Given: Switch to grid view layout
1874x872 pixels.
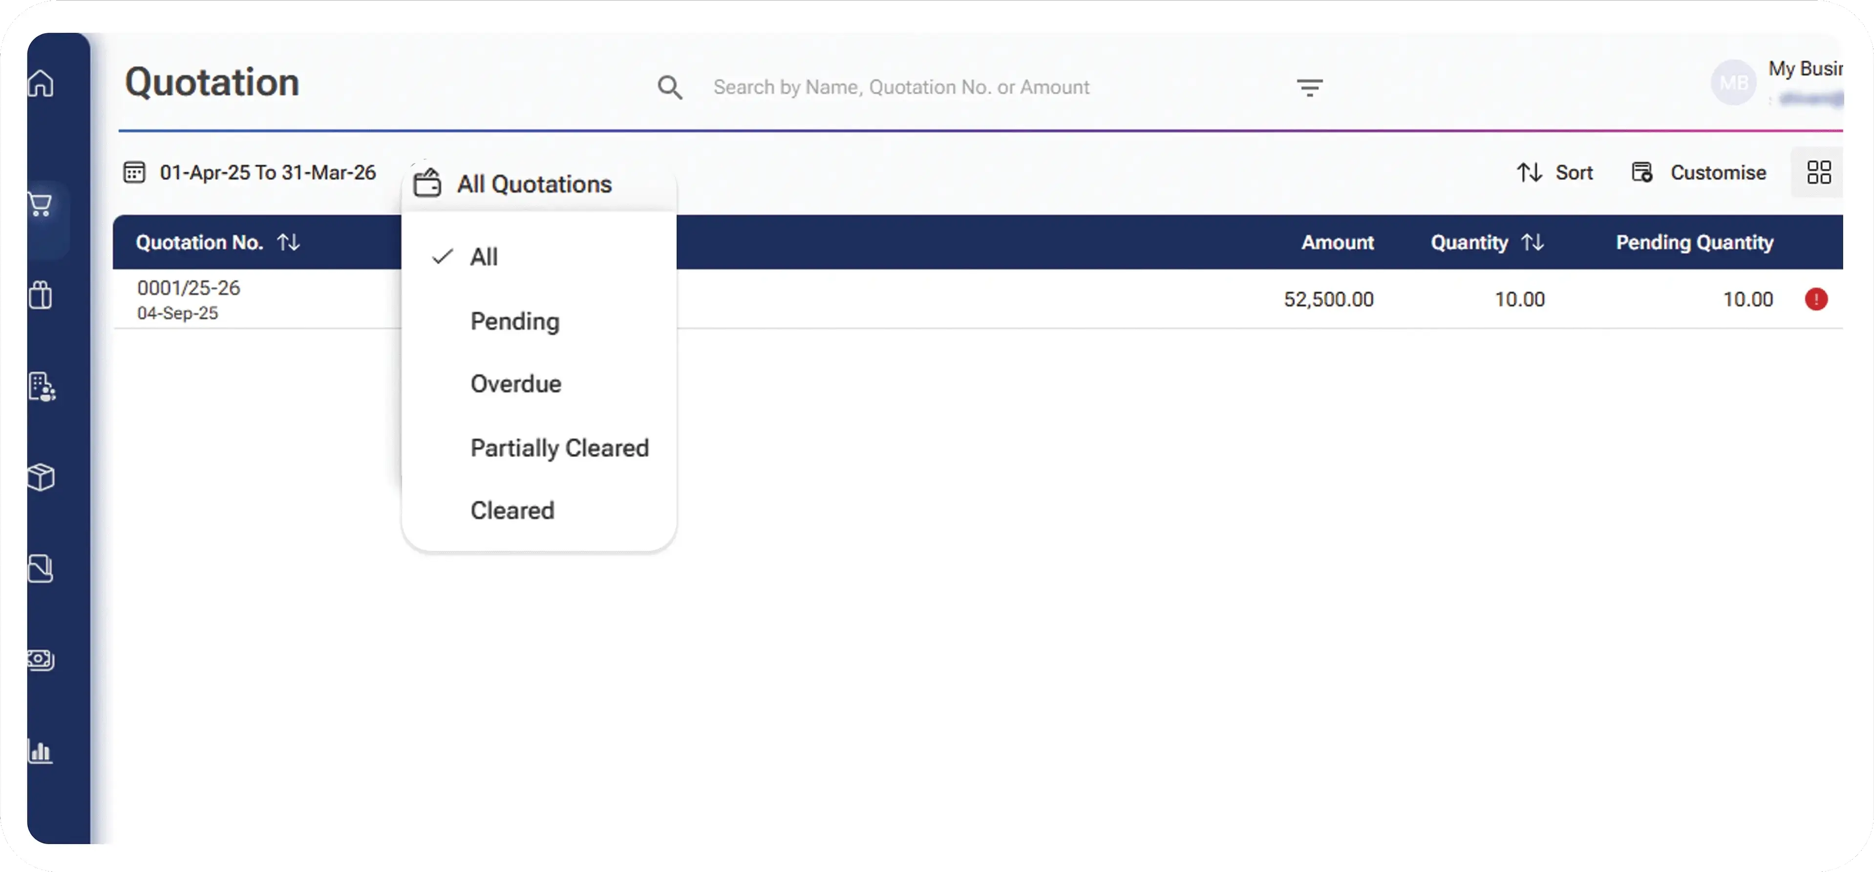Looking at the screenshot, I should (x=1819, y=172).
